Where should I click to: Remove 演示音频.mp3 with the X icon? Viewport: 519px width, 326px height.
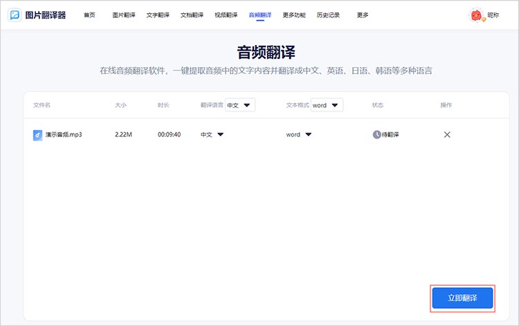coord(446,134)
